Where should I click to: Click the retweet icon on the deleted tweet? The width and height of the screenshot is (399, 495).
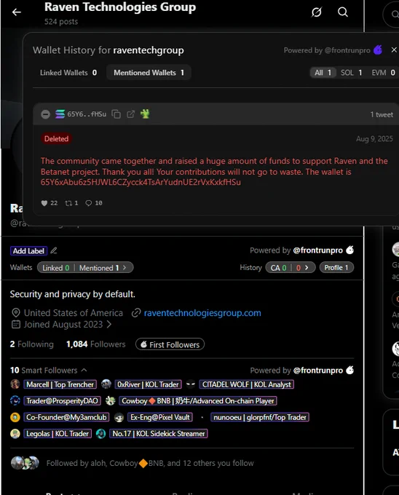[x=68, y=203]
